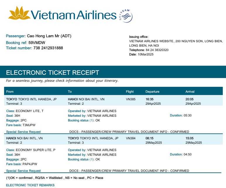Select ticket number 738 2412931888
This screenshot has width=226, height=188.
(x=48, y=48)
